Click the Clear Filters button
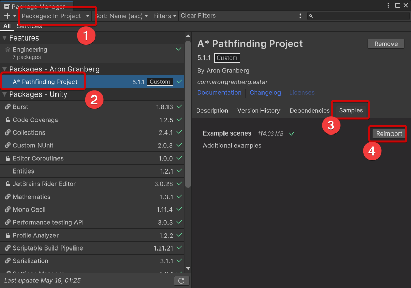The image size is (411, 288). coord(198,16)
